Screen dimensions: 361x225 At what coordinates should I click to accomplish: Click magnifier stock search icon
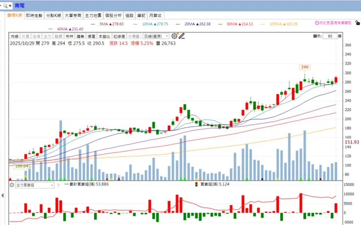click(x=5, y=6)
